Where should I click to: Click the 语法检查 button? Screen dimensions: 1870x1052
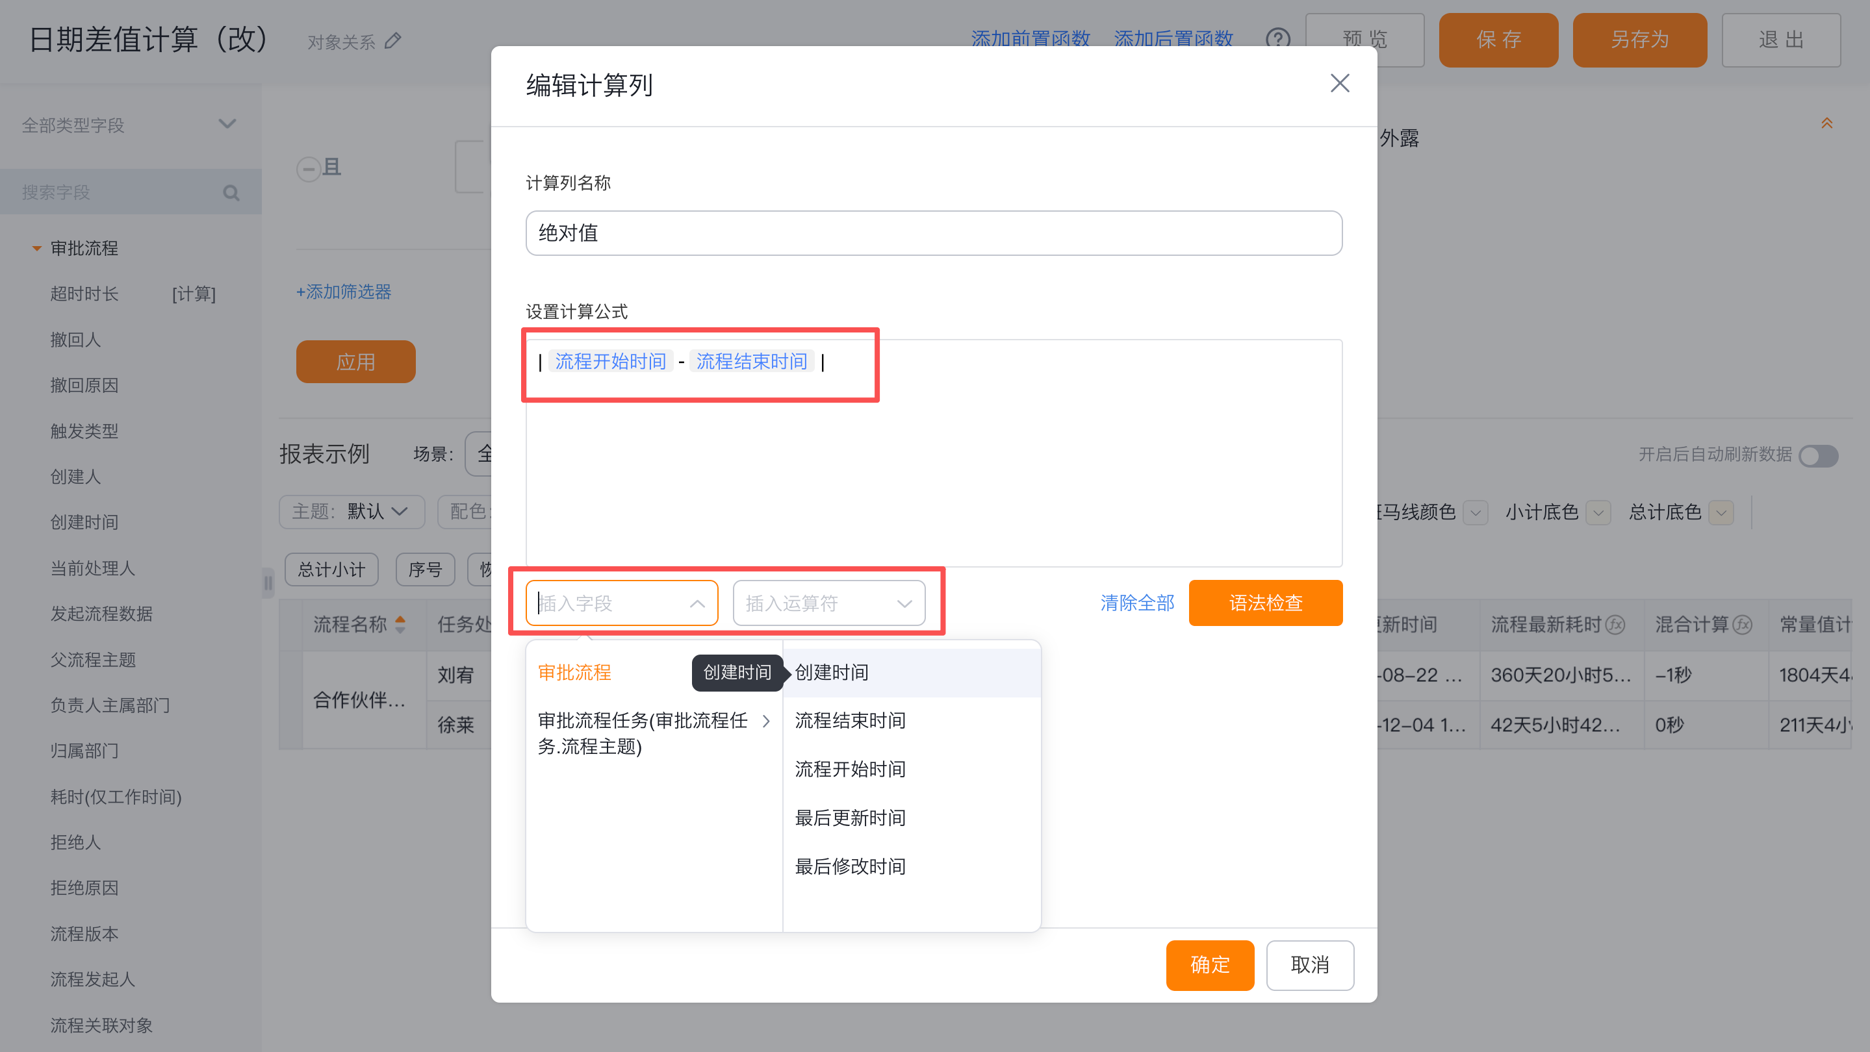point(1264,603)
